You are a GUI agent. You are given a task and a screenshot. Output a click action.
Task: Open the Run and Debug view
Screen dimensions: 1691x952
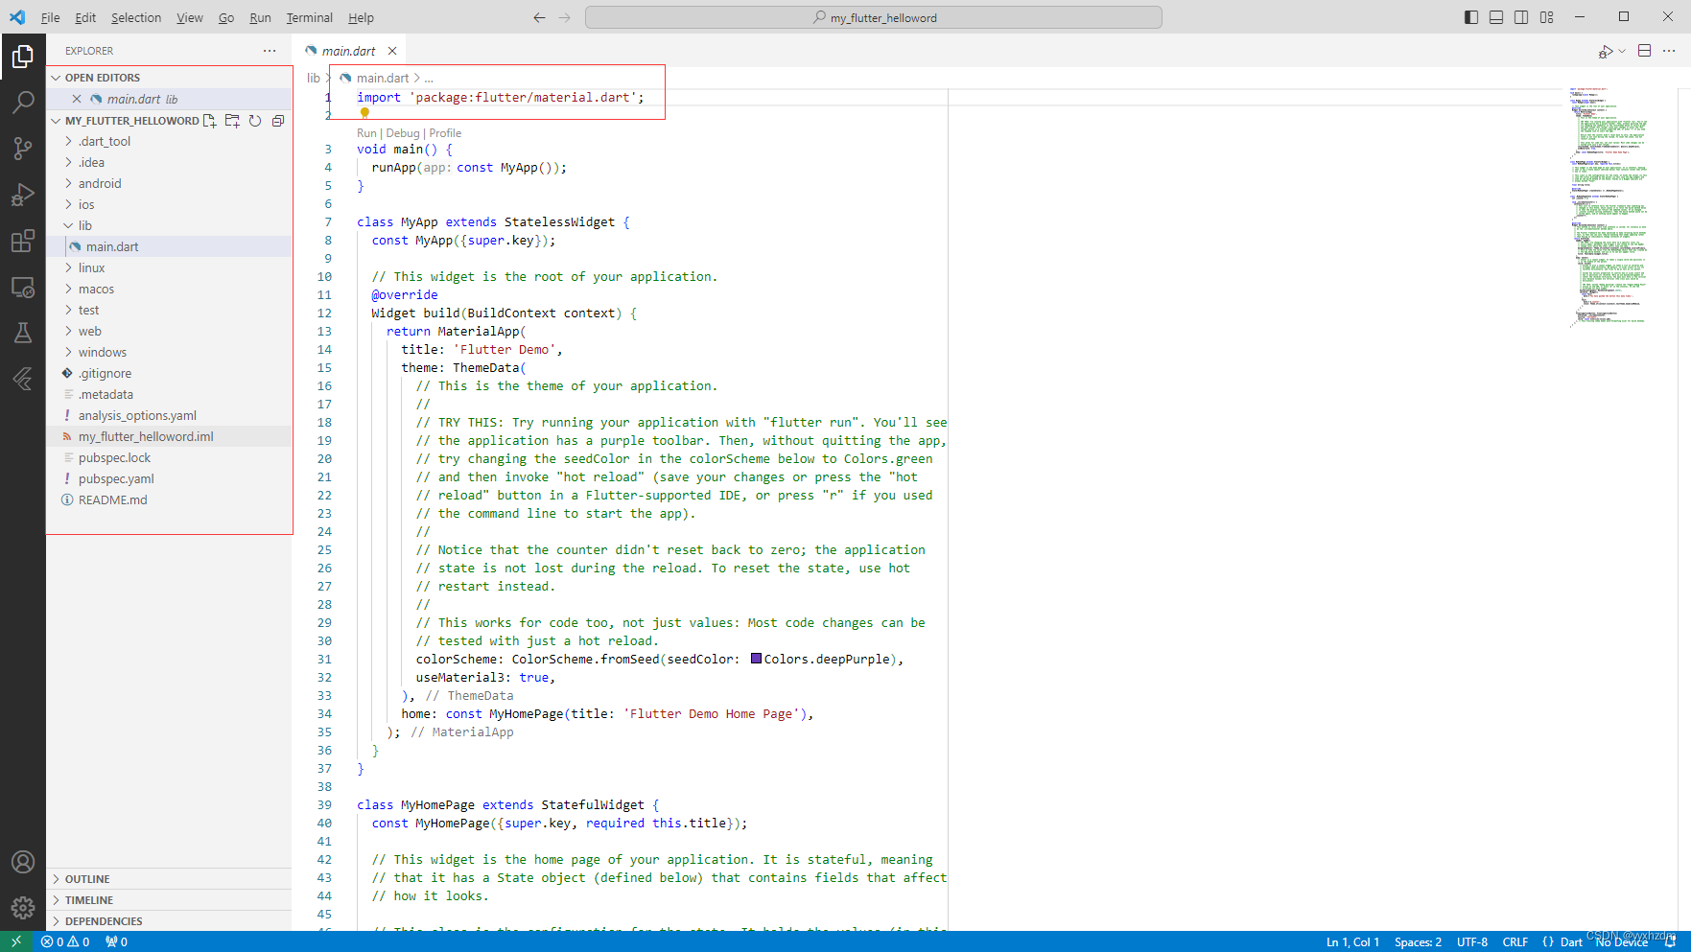[x=23, y=195]
